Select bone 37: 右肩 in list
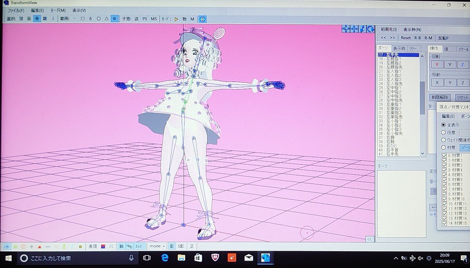 point(398,138)
